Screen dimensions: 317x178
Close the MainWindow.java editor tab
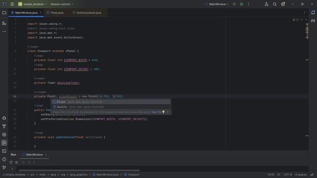[x=41, y=13]
